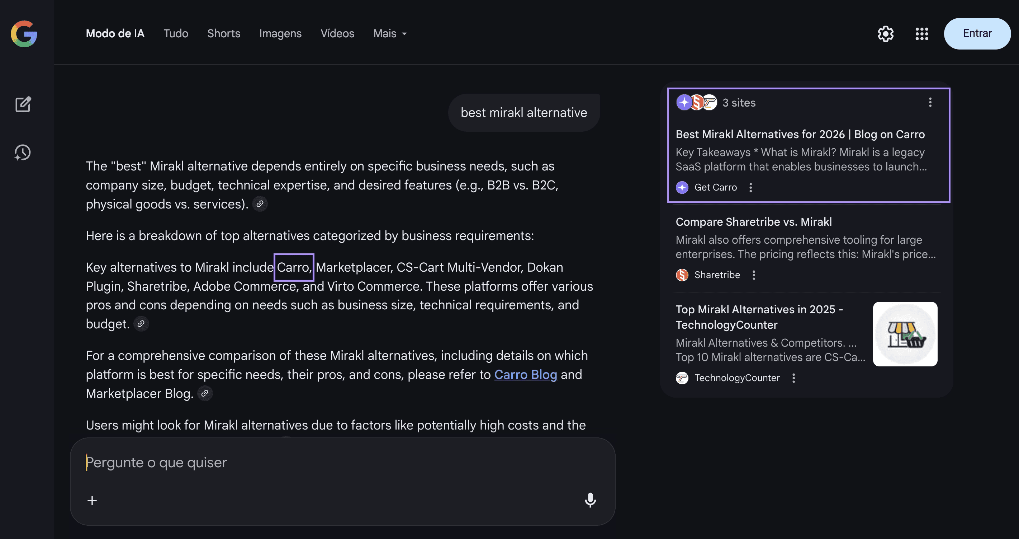The height and width of the screenshot is (539, 1019).
Task: Click the stacked site favicons beside '3 sites'
Action: coord(697,103)
